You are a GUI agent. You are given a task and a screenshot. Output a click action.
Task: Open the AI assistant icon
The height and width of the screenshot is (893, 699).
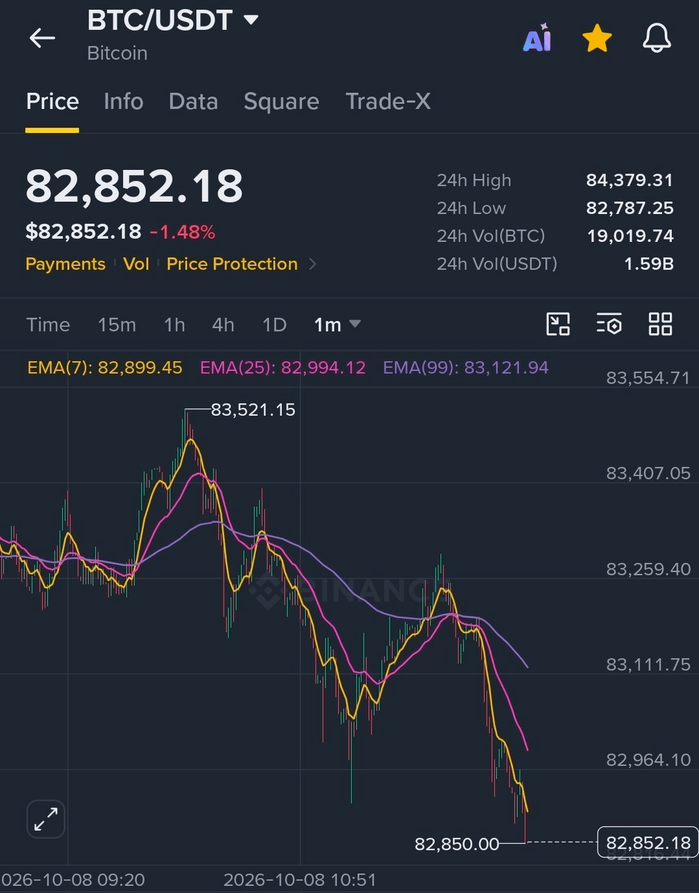click(537, 38)
